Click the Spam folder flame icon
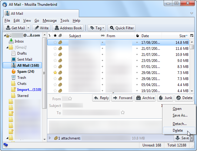 point(14,71)
